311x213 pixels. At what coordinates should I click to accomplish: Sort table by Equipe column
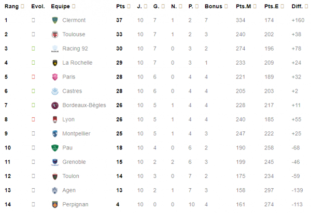63,6
